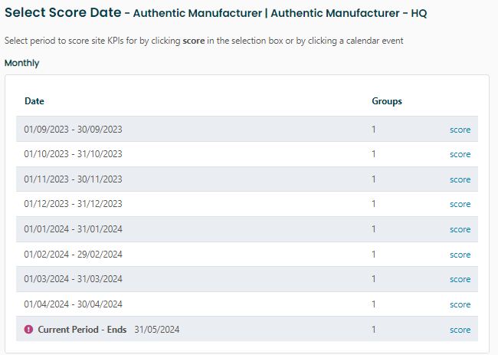Image resolution: width=498 pixels, height=355 pixels.
Task: Click score for 01/09/2023 - 30/09/2023
Action: [460, 130]
